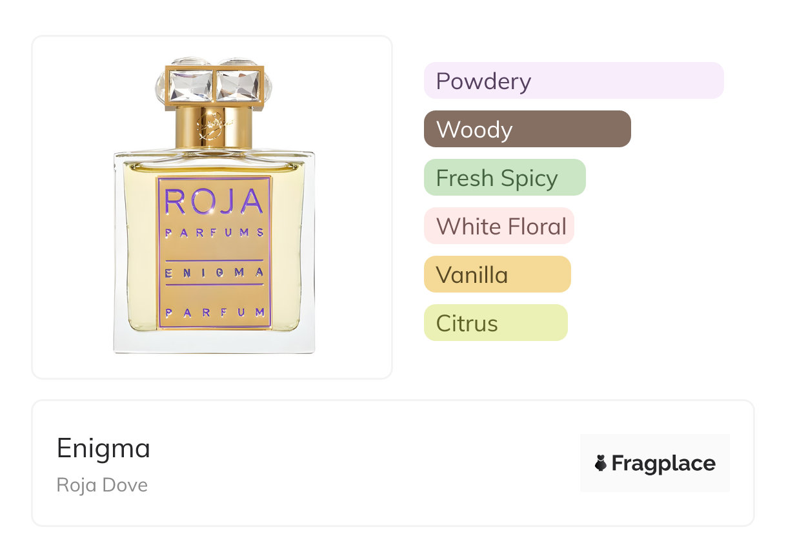Click the ROJA lettering on bottle label

pos(214,201)
